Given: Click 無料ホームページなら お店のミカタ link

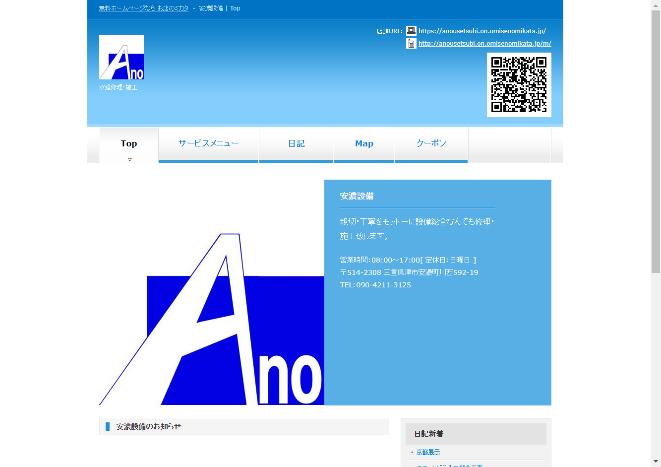Looking at the screenshot, I should (144, 8).
